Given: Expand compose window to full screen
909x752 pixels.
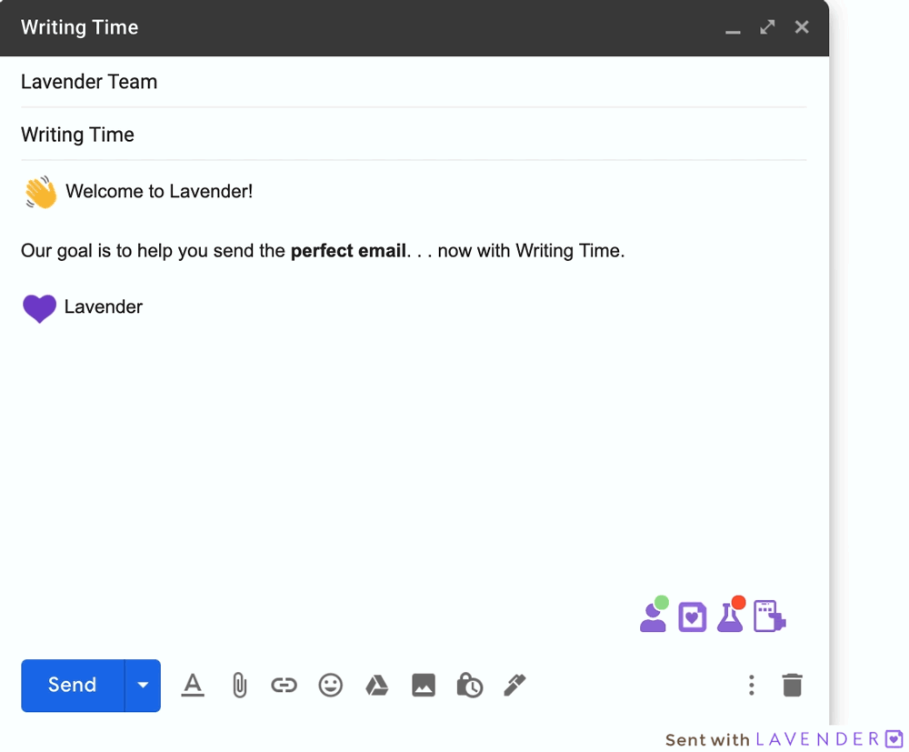Looking at the screenshot, I should [767, 27].
